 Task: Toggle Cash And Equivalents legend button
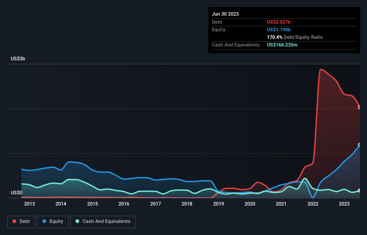pyautogui.click(x=103, y=222)
